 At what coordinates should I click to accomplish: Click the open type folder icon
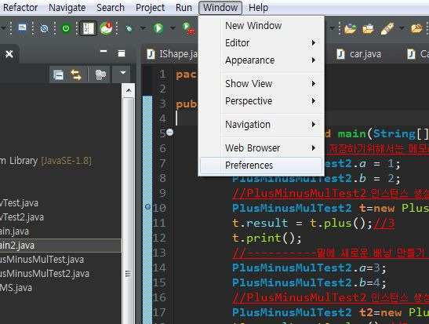tap(350, 28)
